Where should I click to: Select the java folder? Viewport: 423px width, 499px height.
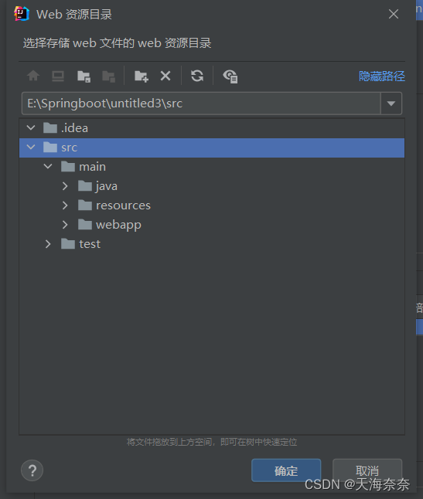click(97, 186)
